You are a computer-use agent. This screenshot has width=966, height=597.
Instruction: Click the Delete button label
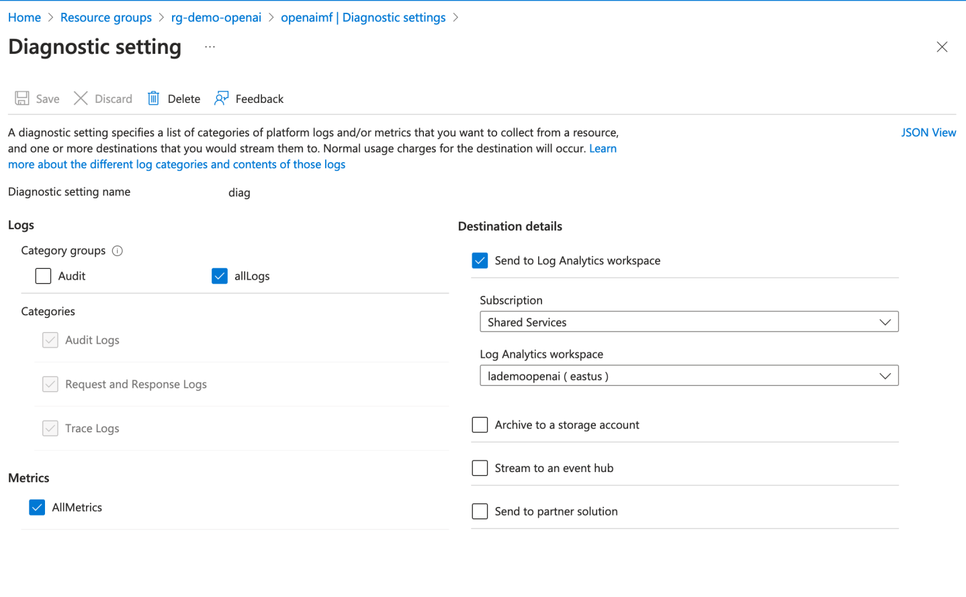click(x=184, y=99)
